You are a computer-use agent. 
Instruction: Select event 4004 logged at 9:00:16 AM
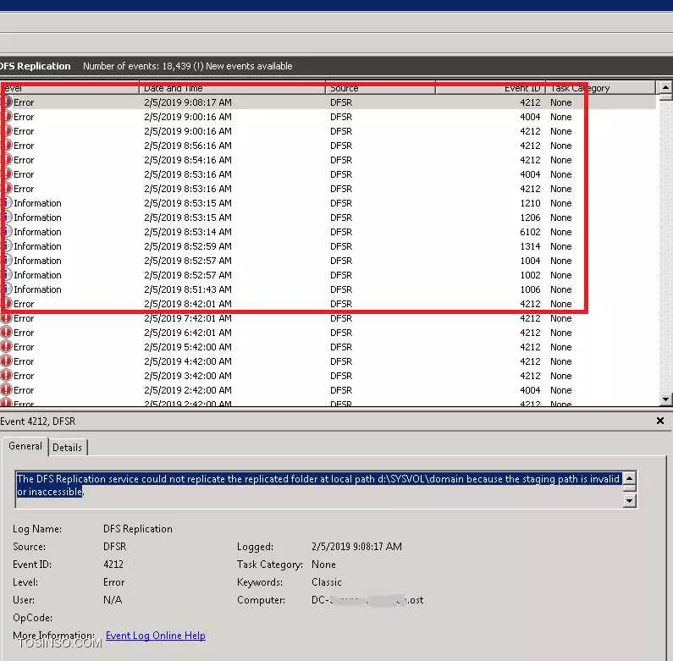pyautogui.click(x=328, y=117)
